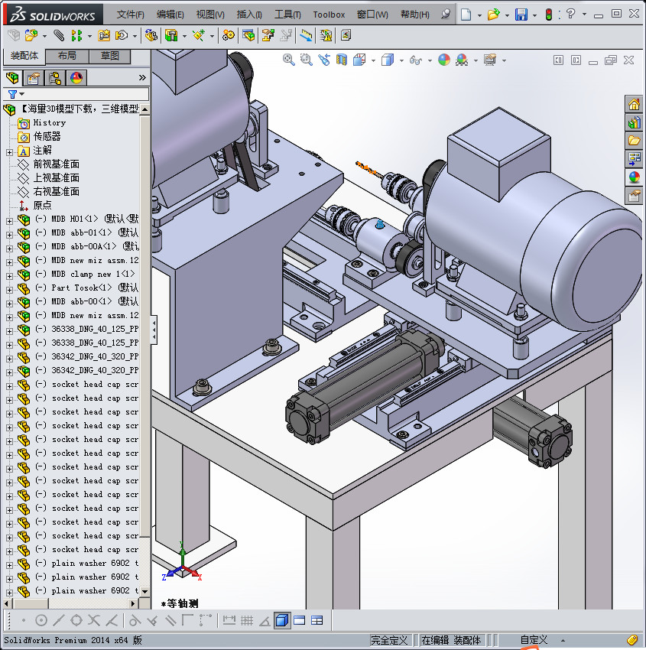Image resolution: width=646 pixels, height=650 pixels.
Task: Open the New document dropdown arrow
Action: coord(479,15)
